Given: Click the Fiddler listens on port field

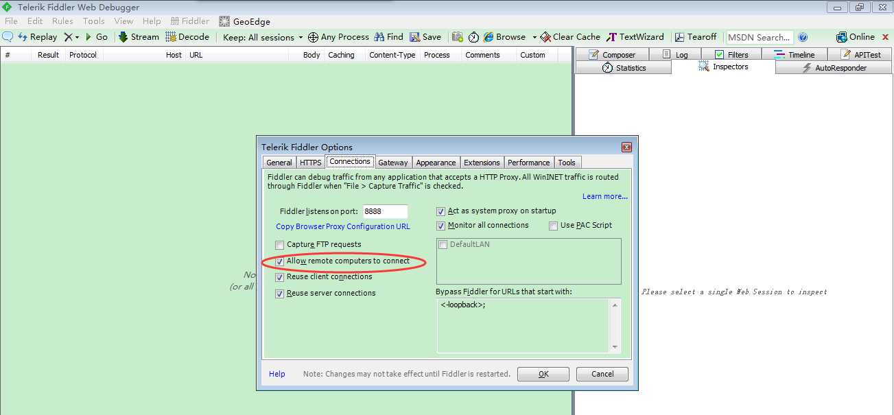Looking at the screenshot, I should coord(385,211).
